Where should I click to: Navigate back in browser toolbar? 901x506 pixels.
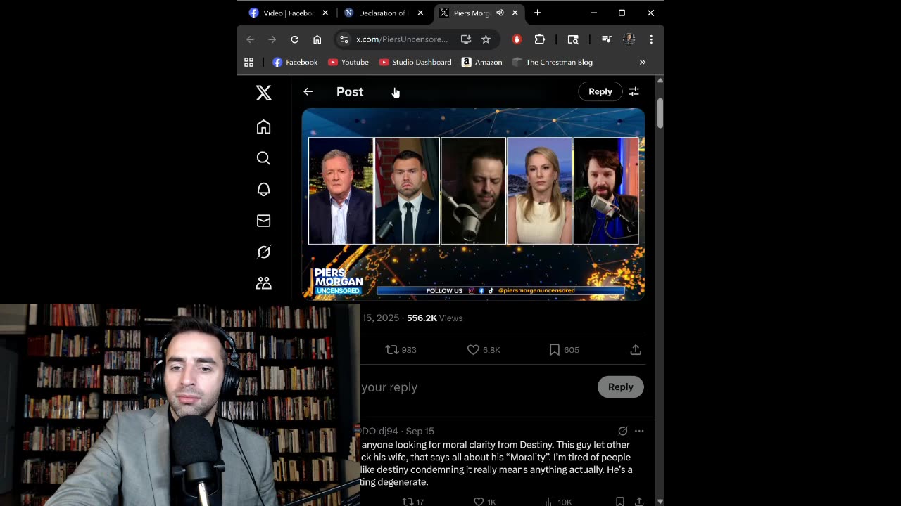point(250,39)
